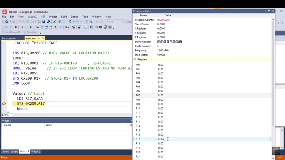Image resolution: width=285 pixels, height=160 pixels.
Task: Close the main.asm tab
Action: (x=43, y=39)
